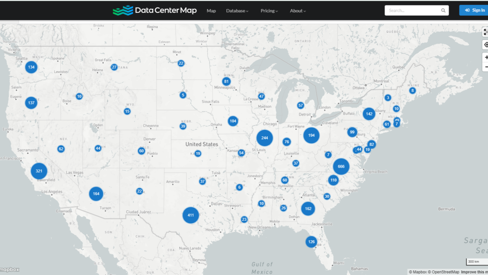Viewport: 488px width, 275px height.
Task: Zoom in with the plus button
Action: click(485, 57)
